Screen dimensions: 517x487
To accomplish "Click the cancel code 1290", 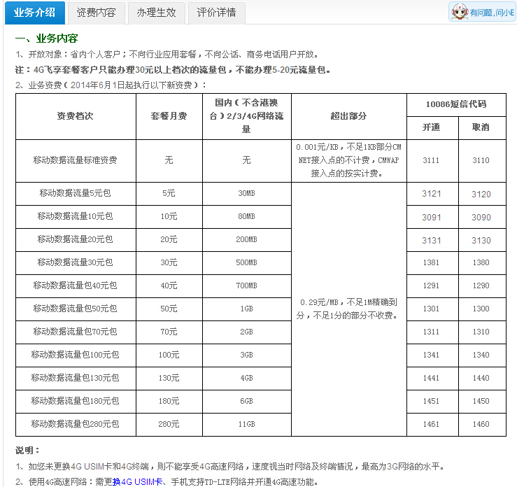I will click(481, 286).
